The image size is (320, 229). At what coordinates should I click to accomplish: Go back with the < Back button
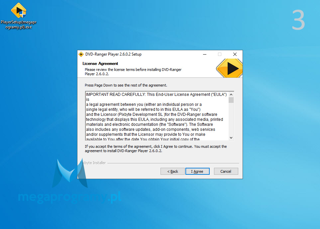[172, 171]
